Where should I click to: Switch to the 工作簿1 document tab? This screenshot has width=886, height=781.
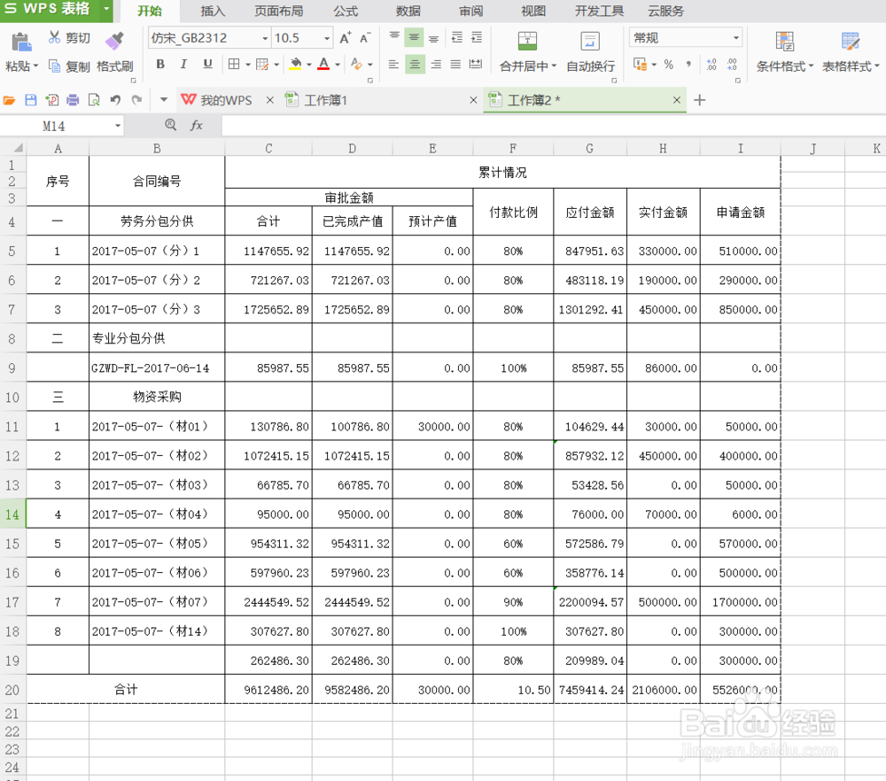tap(338, 100)
